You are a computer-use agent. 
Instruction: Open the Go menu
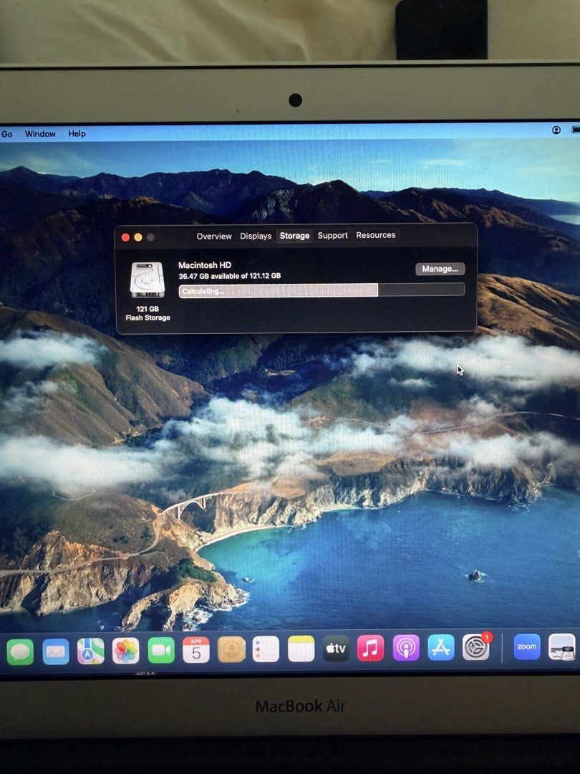tap(7, 134)
